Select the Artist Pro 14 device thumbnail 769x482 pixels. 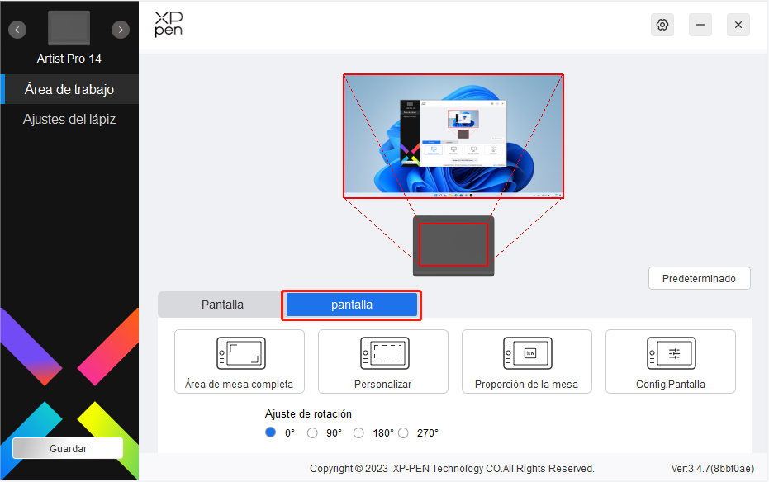coord(69,27)
